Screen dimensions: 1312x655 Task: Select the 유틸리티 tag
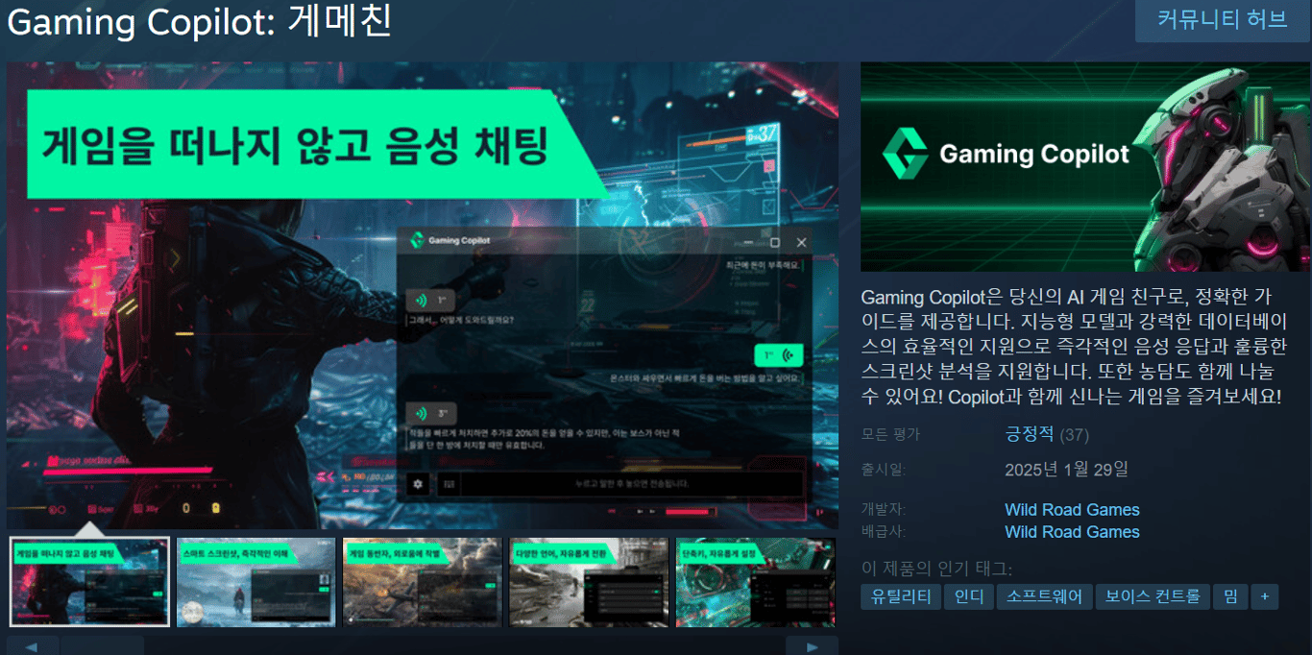point(901,596)
